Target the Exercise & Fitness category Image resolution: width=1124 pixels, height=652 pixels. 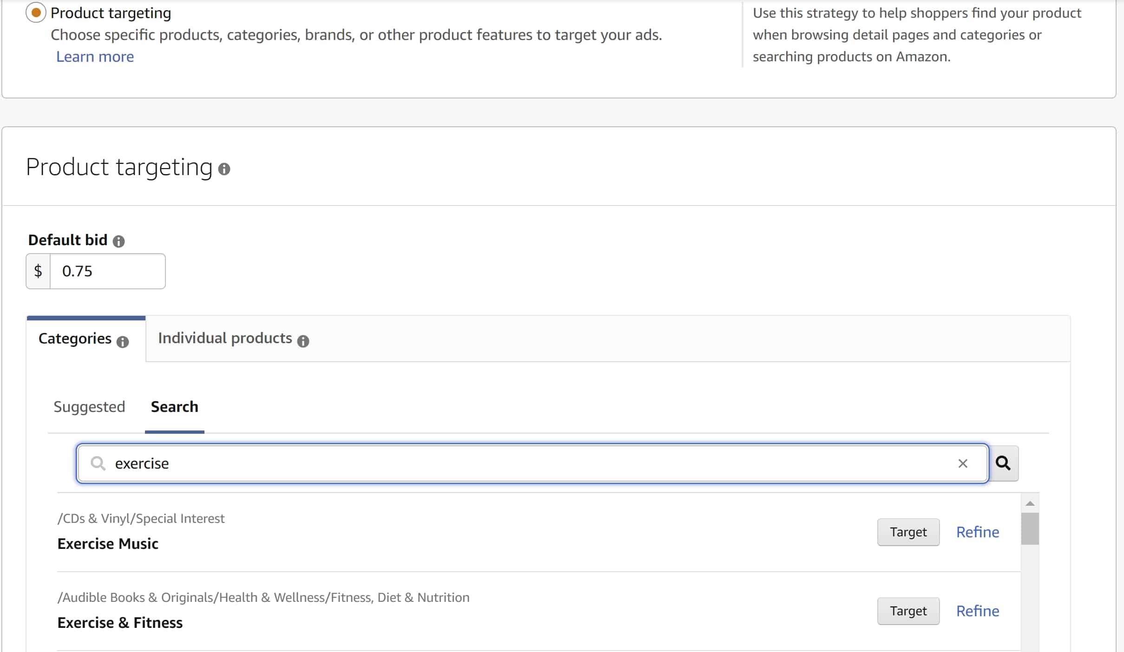coord(908,611)
